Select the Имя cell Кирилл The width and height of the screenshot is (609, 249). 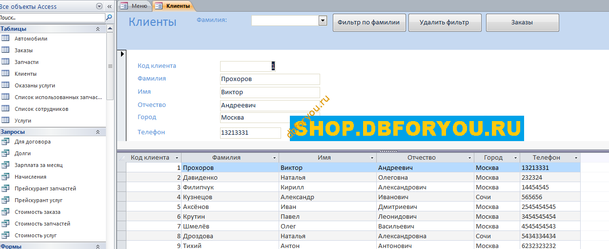point(327,187)
